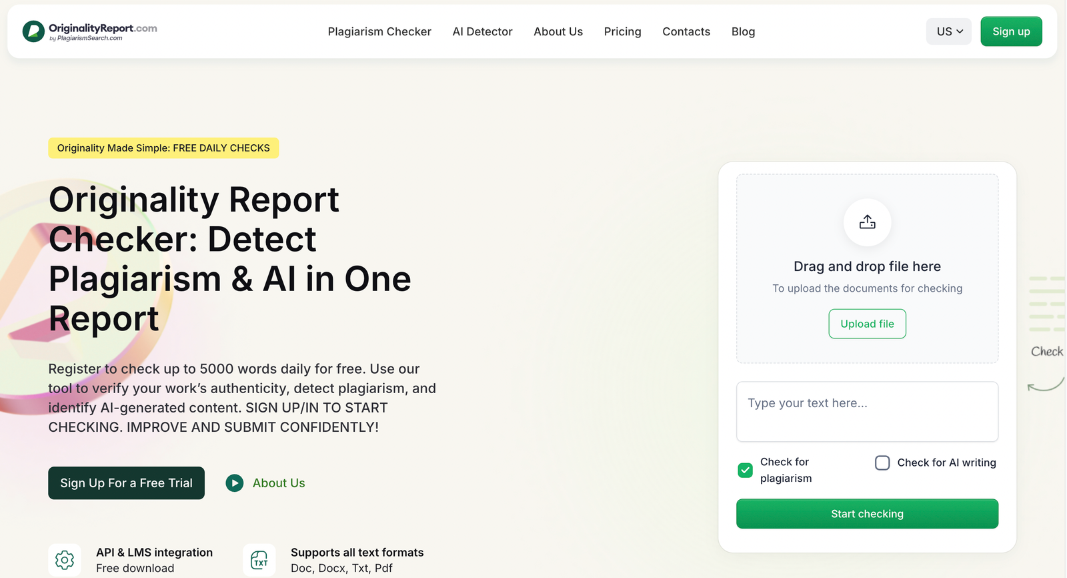Click the gear icon for API & LMS integration

pyautogui.click(x=65, y=560)
